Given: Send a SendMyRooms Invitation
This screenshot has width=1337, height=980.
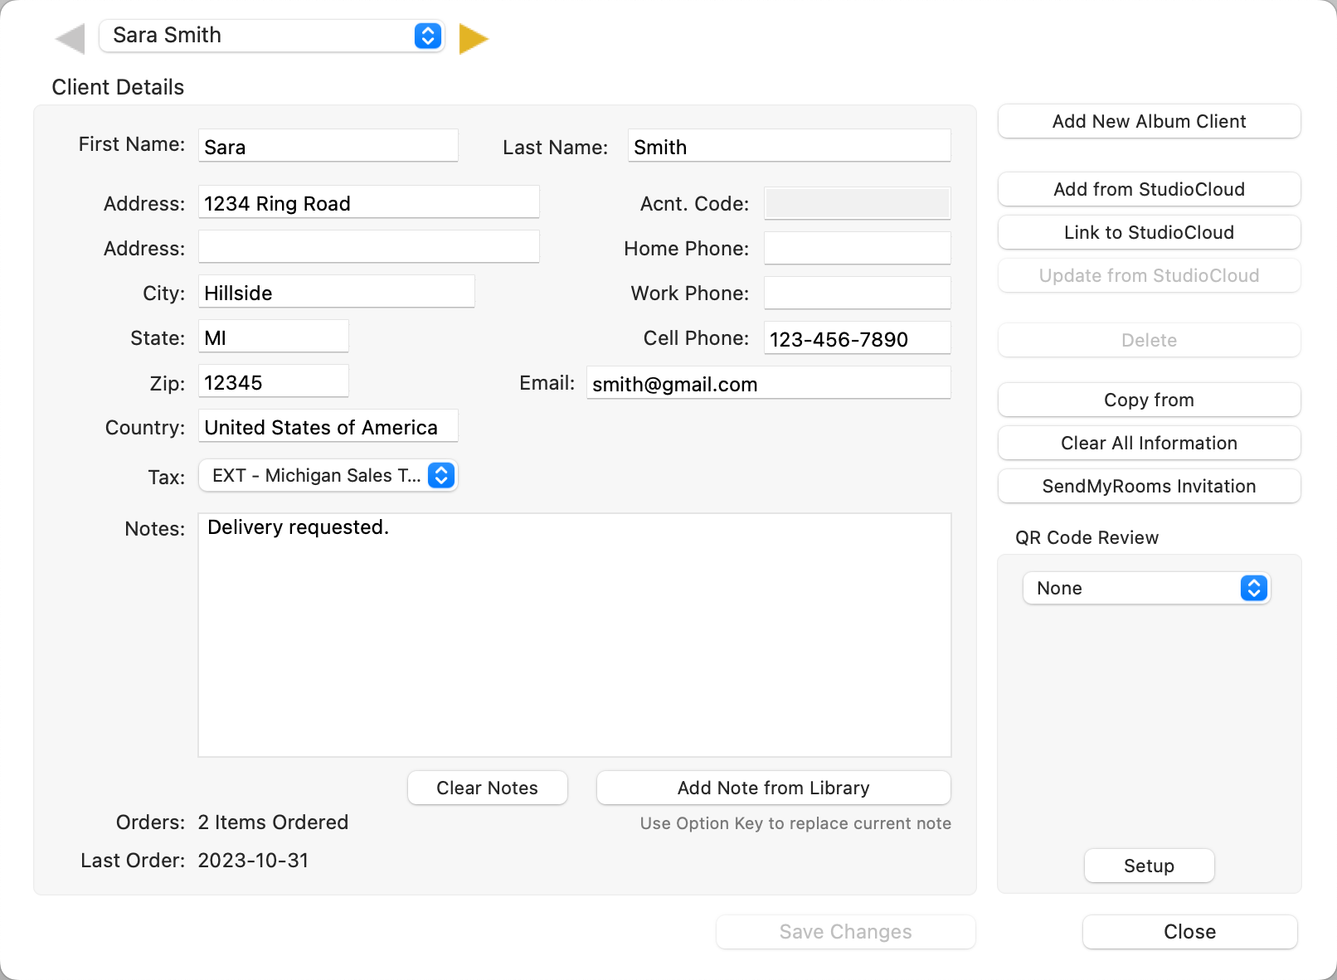Looking at the screenshot, I should tap(1149, 486).
